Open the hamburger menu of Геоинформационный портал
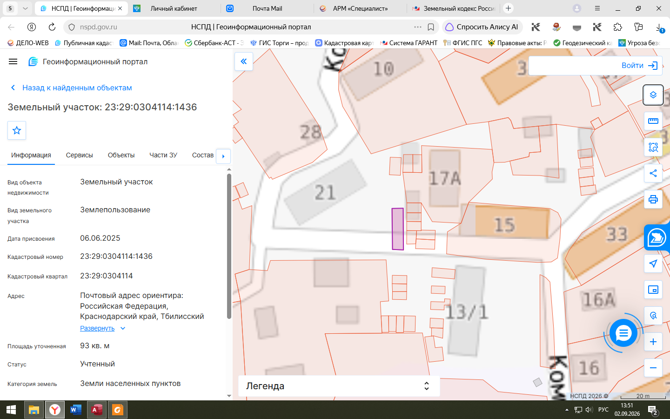The height and width of the screenshot is (419, 670). 13,61
